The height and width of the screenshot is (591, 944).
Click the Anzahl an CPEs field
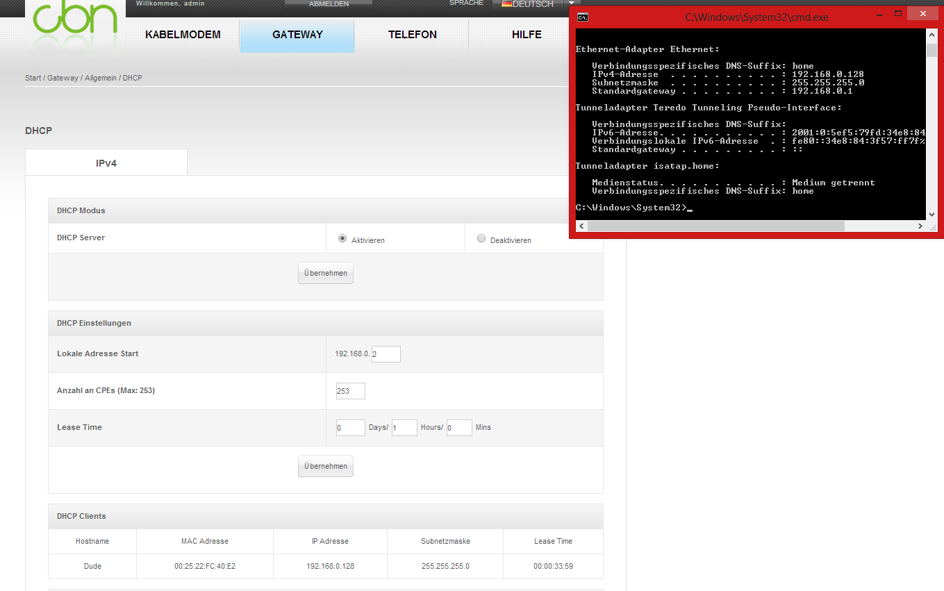tap(351, 391)
